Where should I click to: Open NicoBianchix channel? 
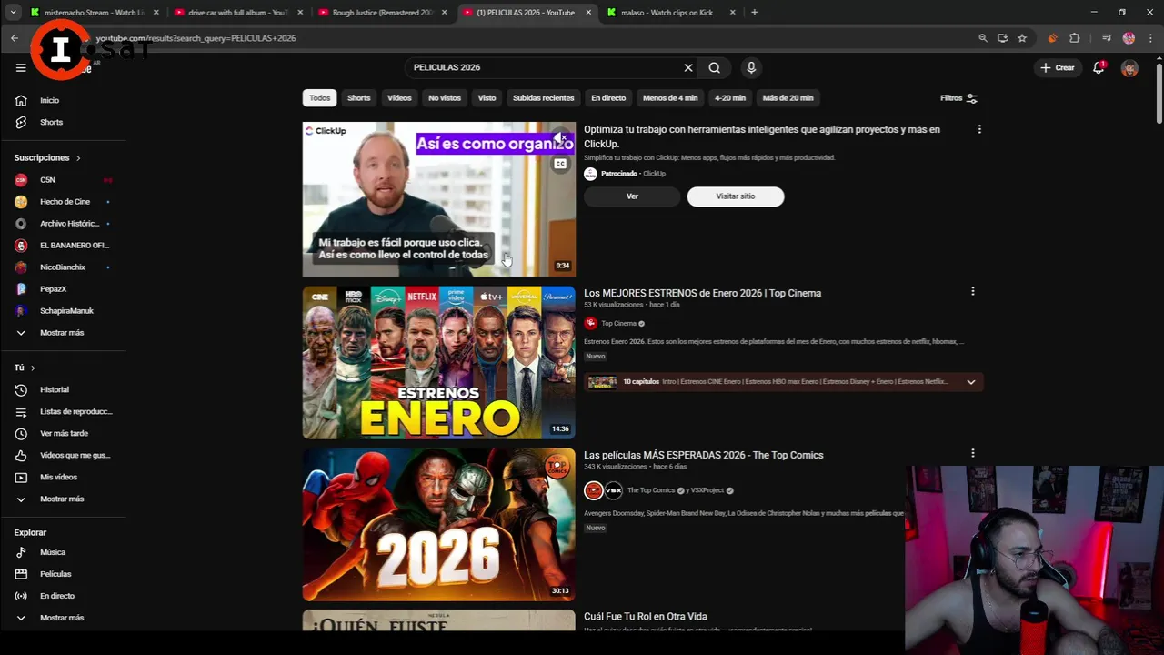click(64, 267)
